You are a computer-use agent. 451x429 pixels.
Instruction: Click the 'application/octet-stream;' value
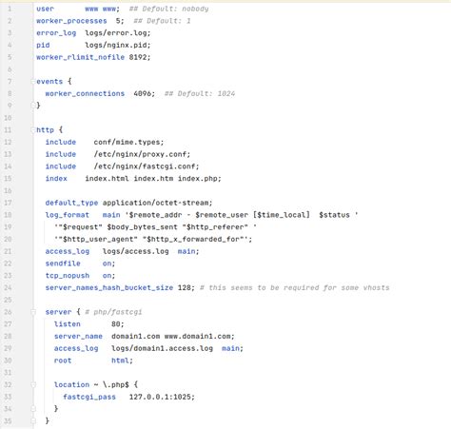(x=158, y=203)
